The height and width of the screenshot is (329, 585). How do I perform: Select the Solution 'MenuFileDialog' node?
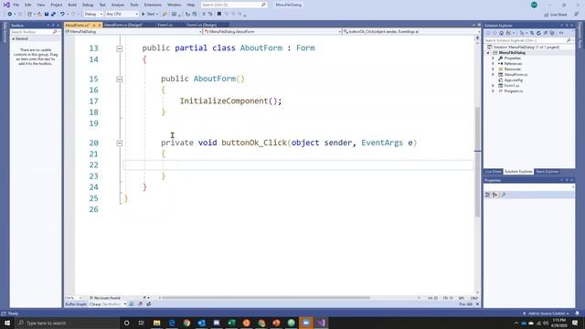526,48
